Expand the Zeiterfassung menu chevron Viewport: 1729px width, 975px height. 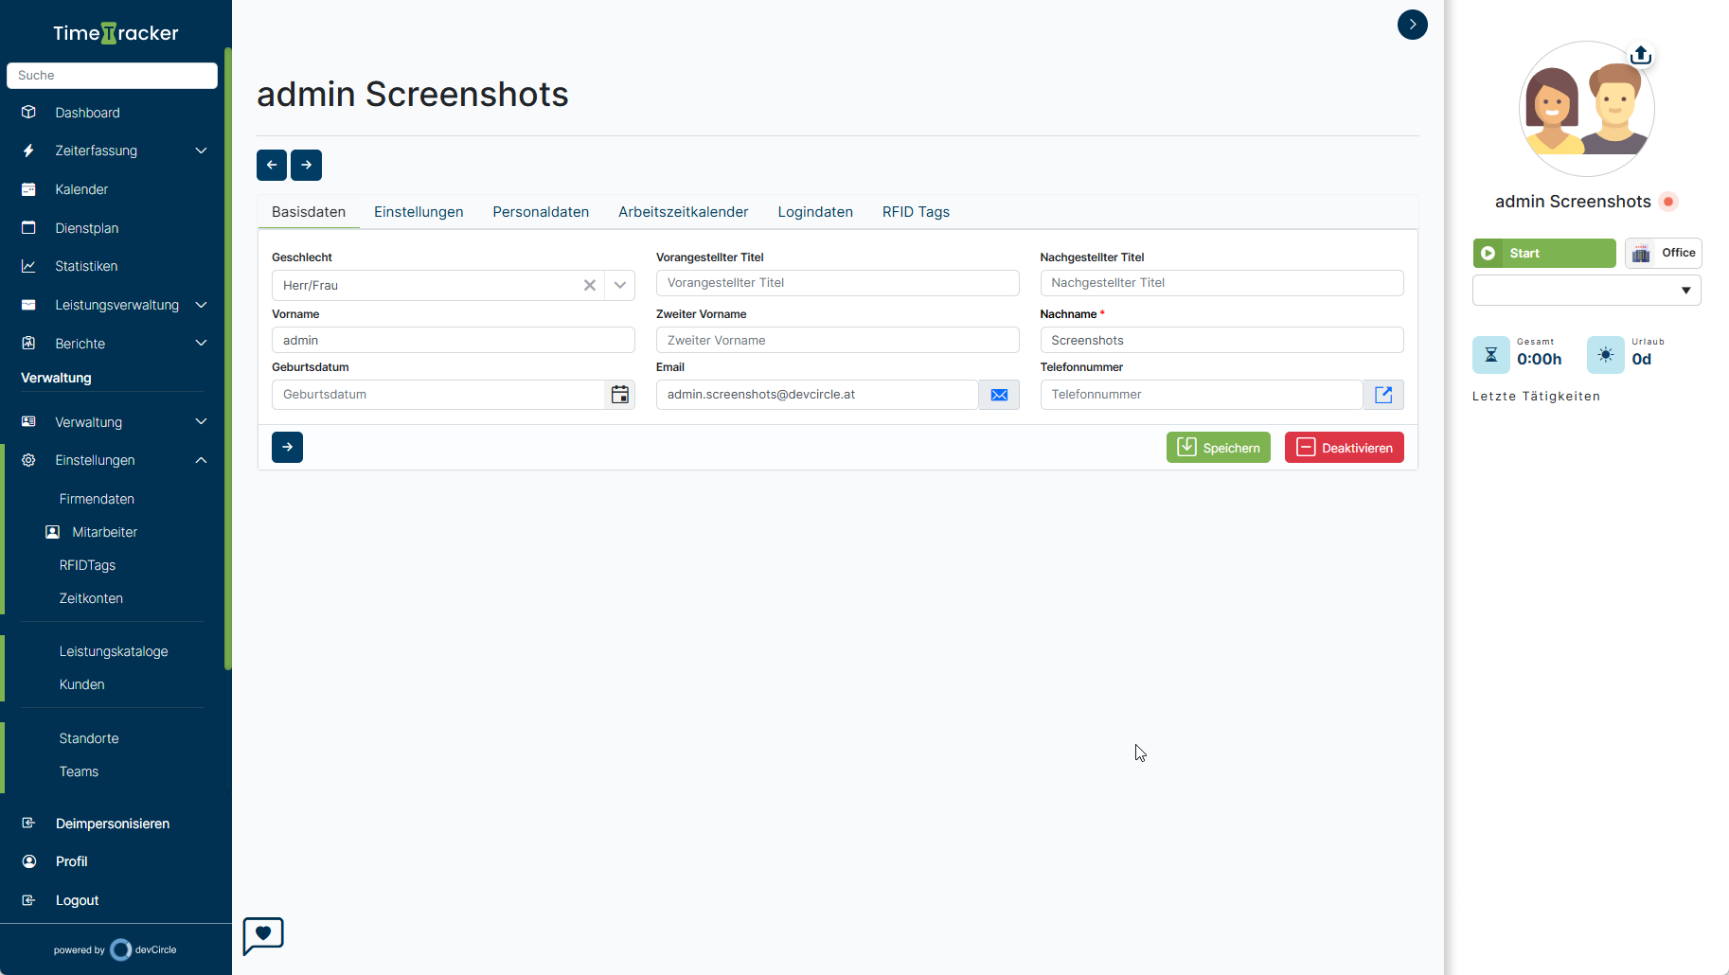201,151
